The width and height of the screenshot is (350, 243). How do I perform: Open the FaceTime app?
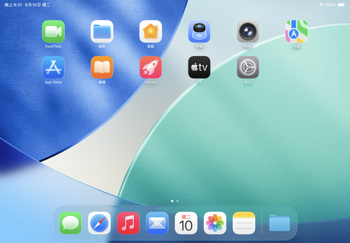coord(53,31)
